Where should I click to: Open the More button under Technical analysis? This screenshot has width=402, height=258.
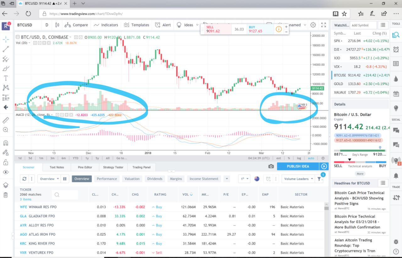360,174
